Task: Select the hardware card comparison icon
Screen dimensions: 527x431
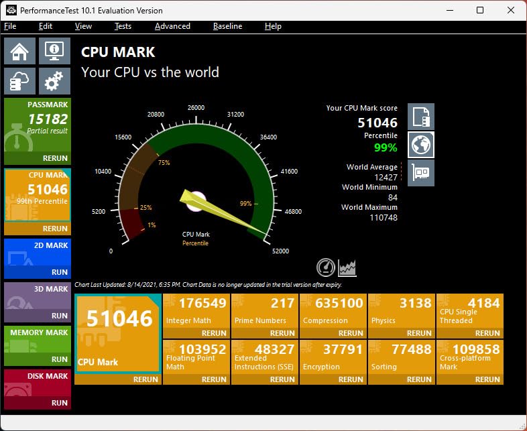Action: pos(421,173)
